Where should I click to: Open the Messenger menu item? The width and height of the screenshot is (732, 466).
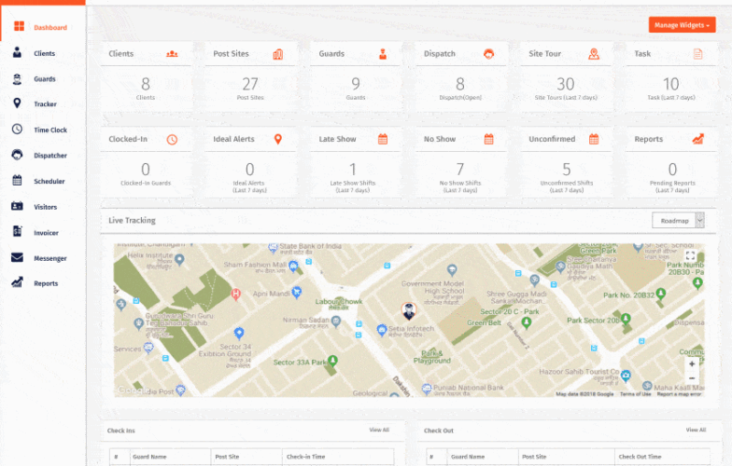pos(50,258)
